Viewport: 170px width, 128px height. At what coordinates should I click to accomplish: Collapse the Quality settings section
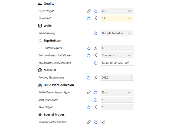tap(49, 4)
